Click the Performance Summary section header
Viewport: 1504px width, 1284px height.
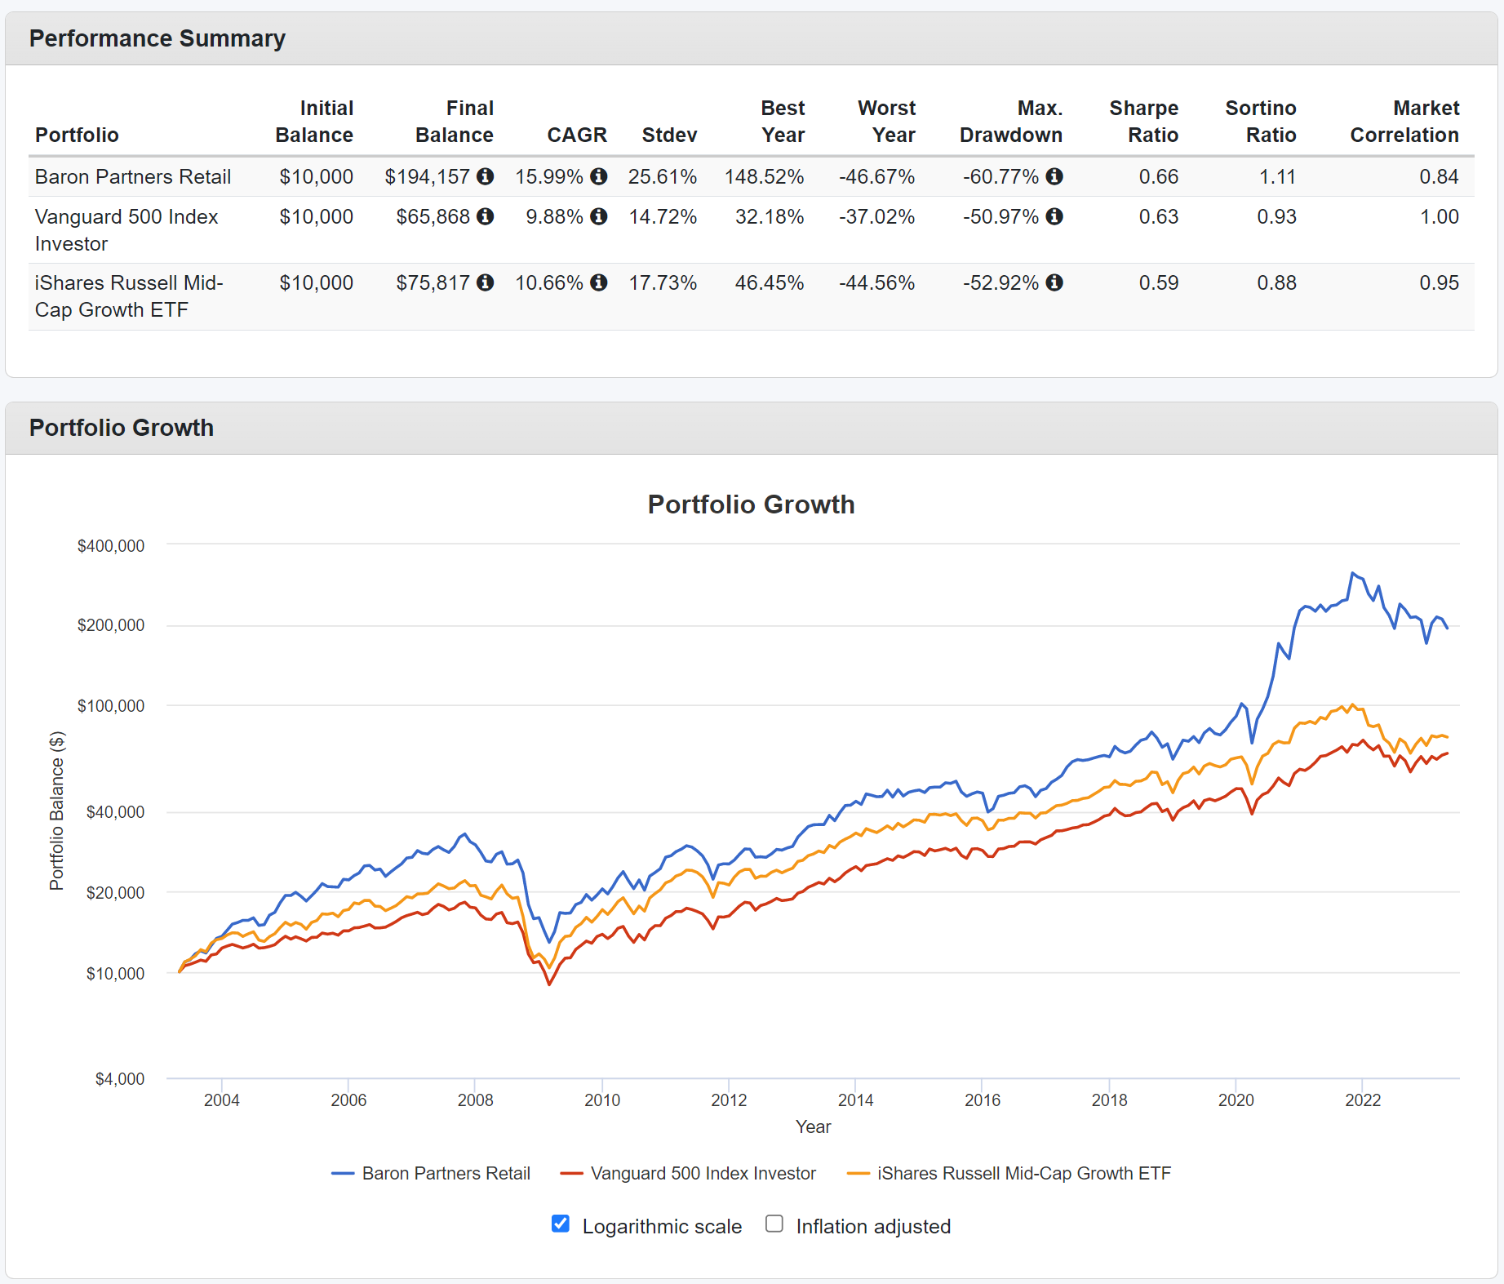click(x=157, y=38)
